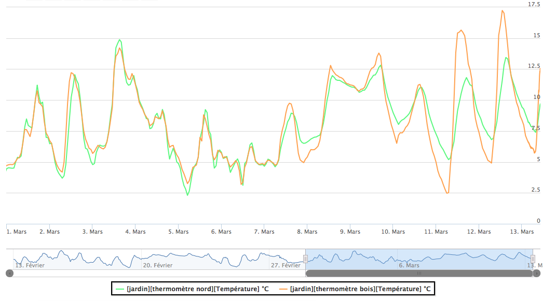Image resolution: width=543 pixels, height=301 pixels.
Task: Click the '4. Mars' axis label
Action: click(x=135, y=232)
